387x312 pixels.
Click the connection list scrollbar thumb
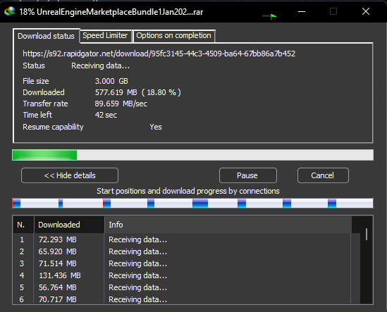point(367,234)
